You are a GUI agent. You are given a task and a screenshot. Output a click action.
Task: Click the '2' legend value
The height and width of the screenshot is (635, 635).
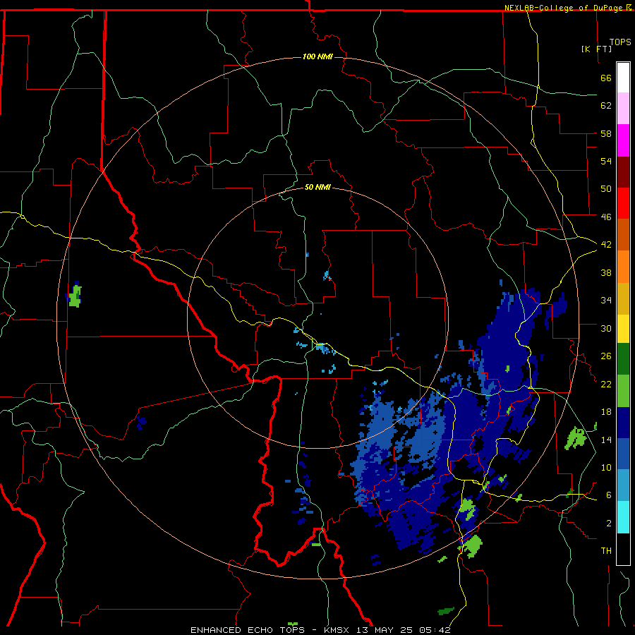[x=609, y=524]
